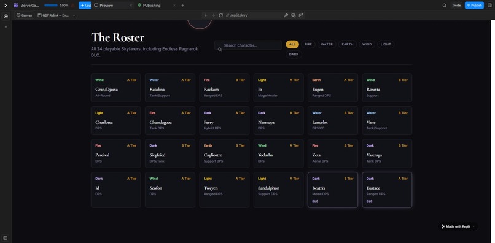Screen dimensions: 495x243
Task: Open the Sandalphon character card
Action: click(x=279, y=190)
